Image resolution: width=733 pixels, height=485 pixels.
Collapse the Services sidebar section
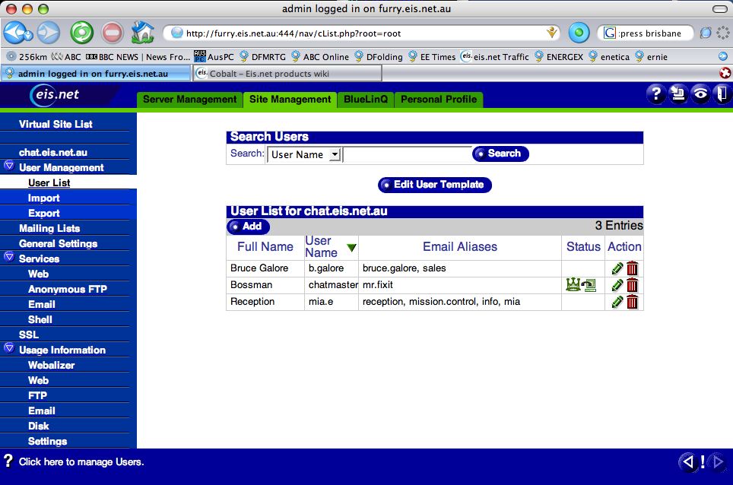[9, 258]
